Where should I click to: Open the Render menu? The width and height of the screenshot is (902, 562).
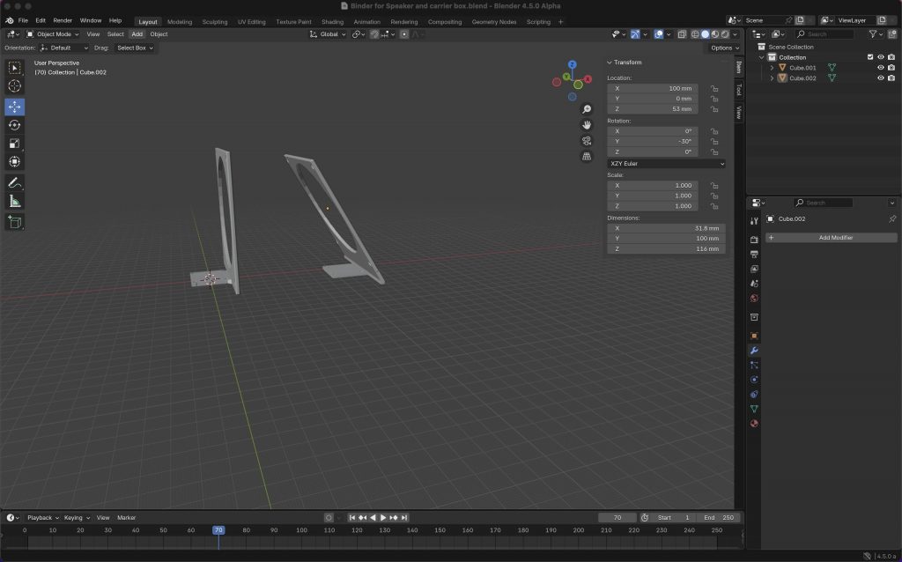click(x=63, y=20)
